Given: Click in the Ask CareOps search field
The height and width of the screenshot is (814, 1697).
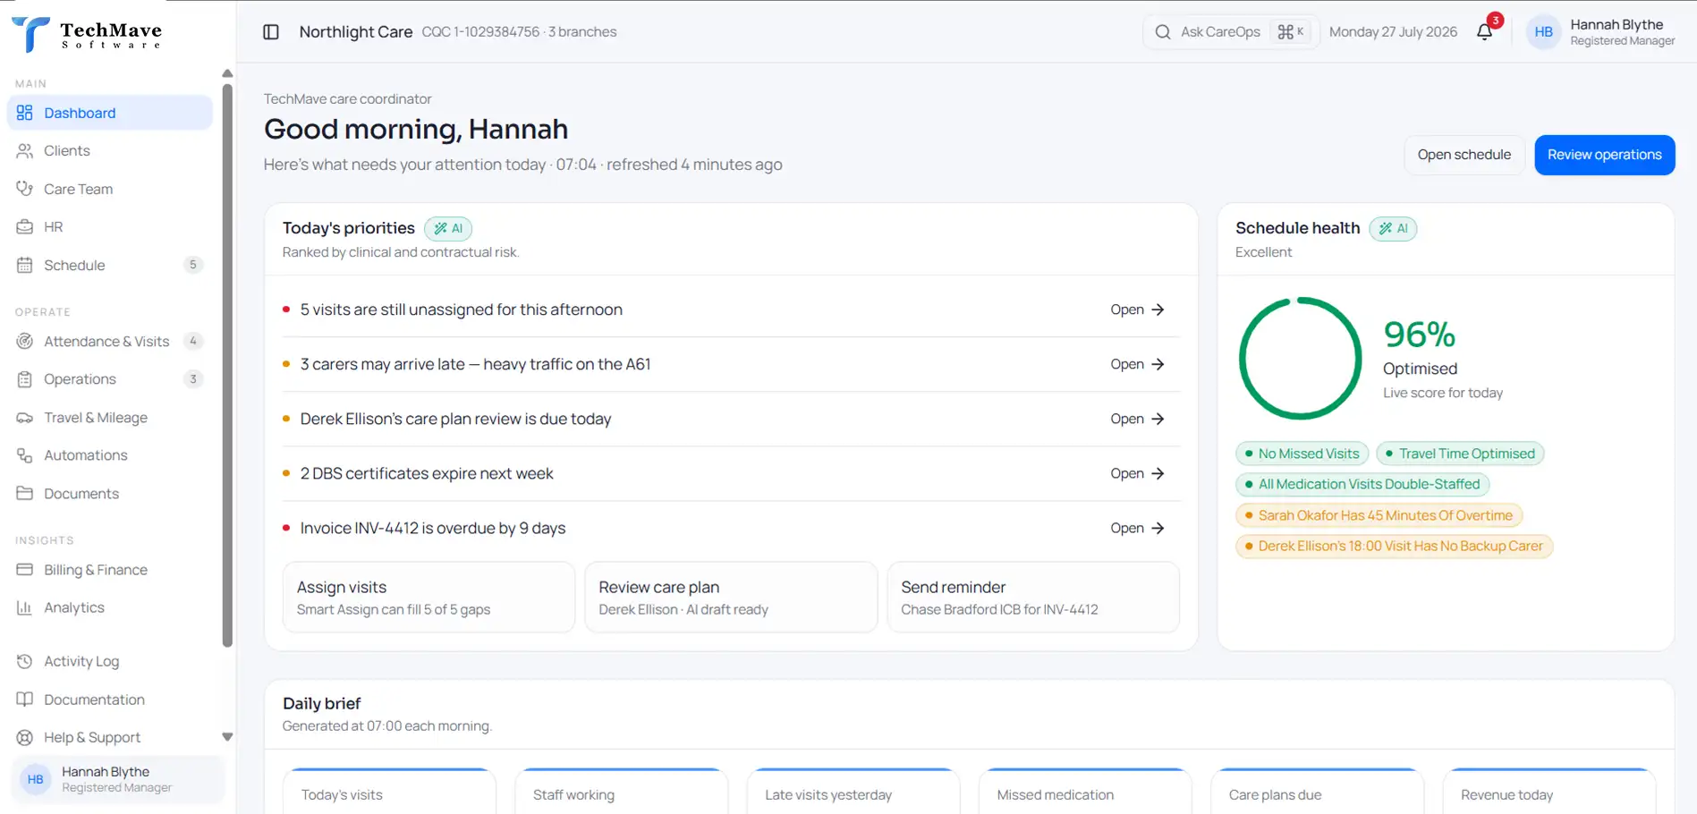Looking at the screenshot, I should click(1230, 32).
